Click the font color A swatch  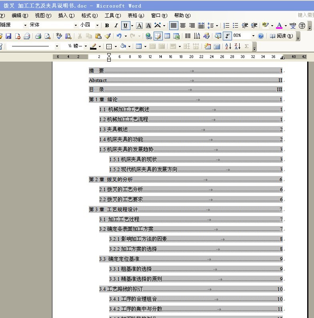[x=279, y=26]
